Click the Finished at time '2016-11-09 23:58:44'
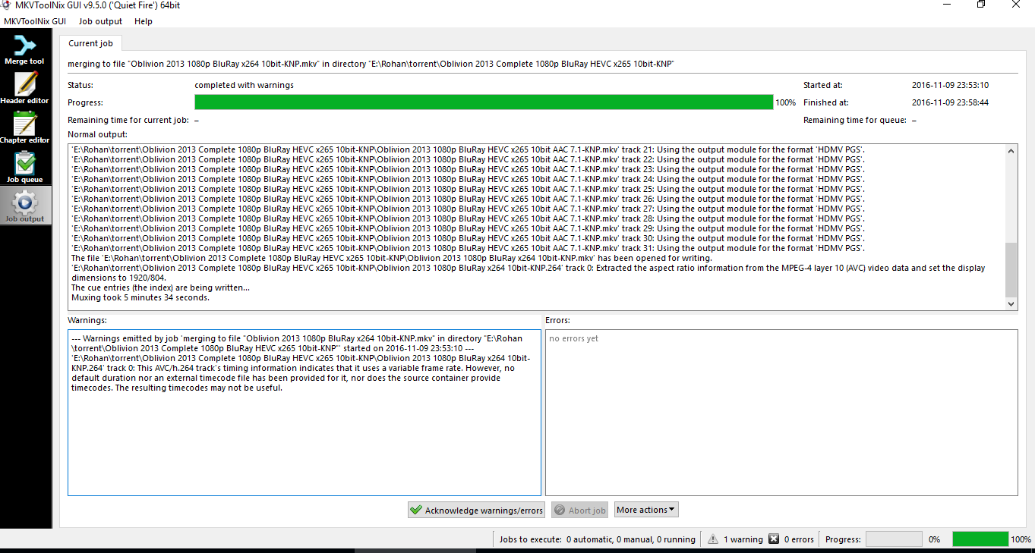This screenshot has width=1035, height=553. pyautogui.click(x=950, y=102)
